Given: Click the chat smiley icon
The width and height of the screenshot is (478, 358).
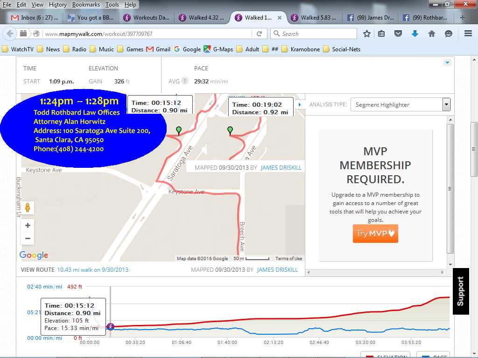Looking at the screenshot, I should (449, 34).
